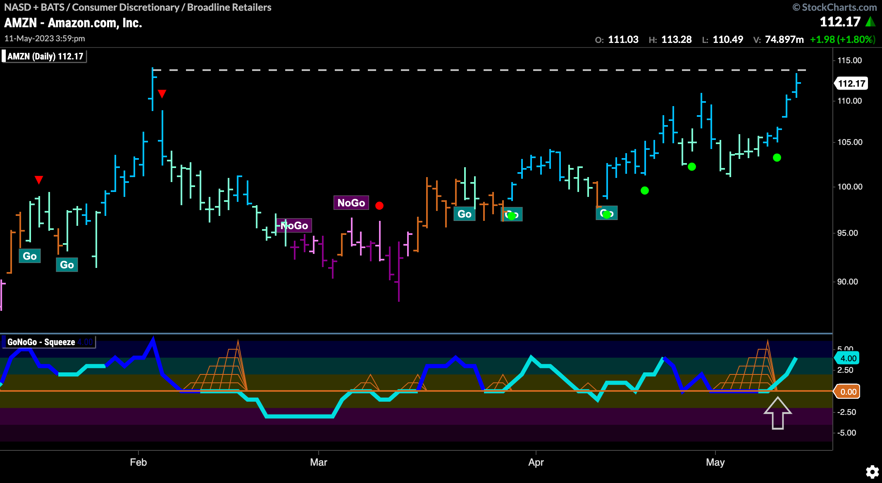Screen dimensions: 882x483
Task: Click the 11-May-2023 3:59:pm timestamp
Action: click(45, 38)
